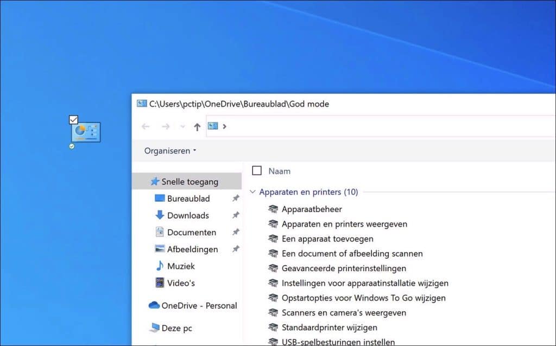This screenshot has height=346, width=556.
Task: Click the Forward arrow in Explorer
Action: point(166,126)
